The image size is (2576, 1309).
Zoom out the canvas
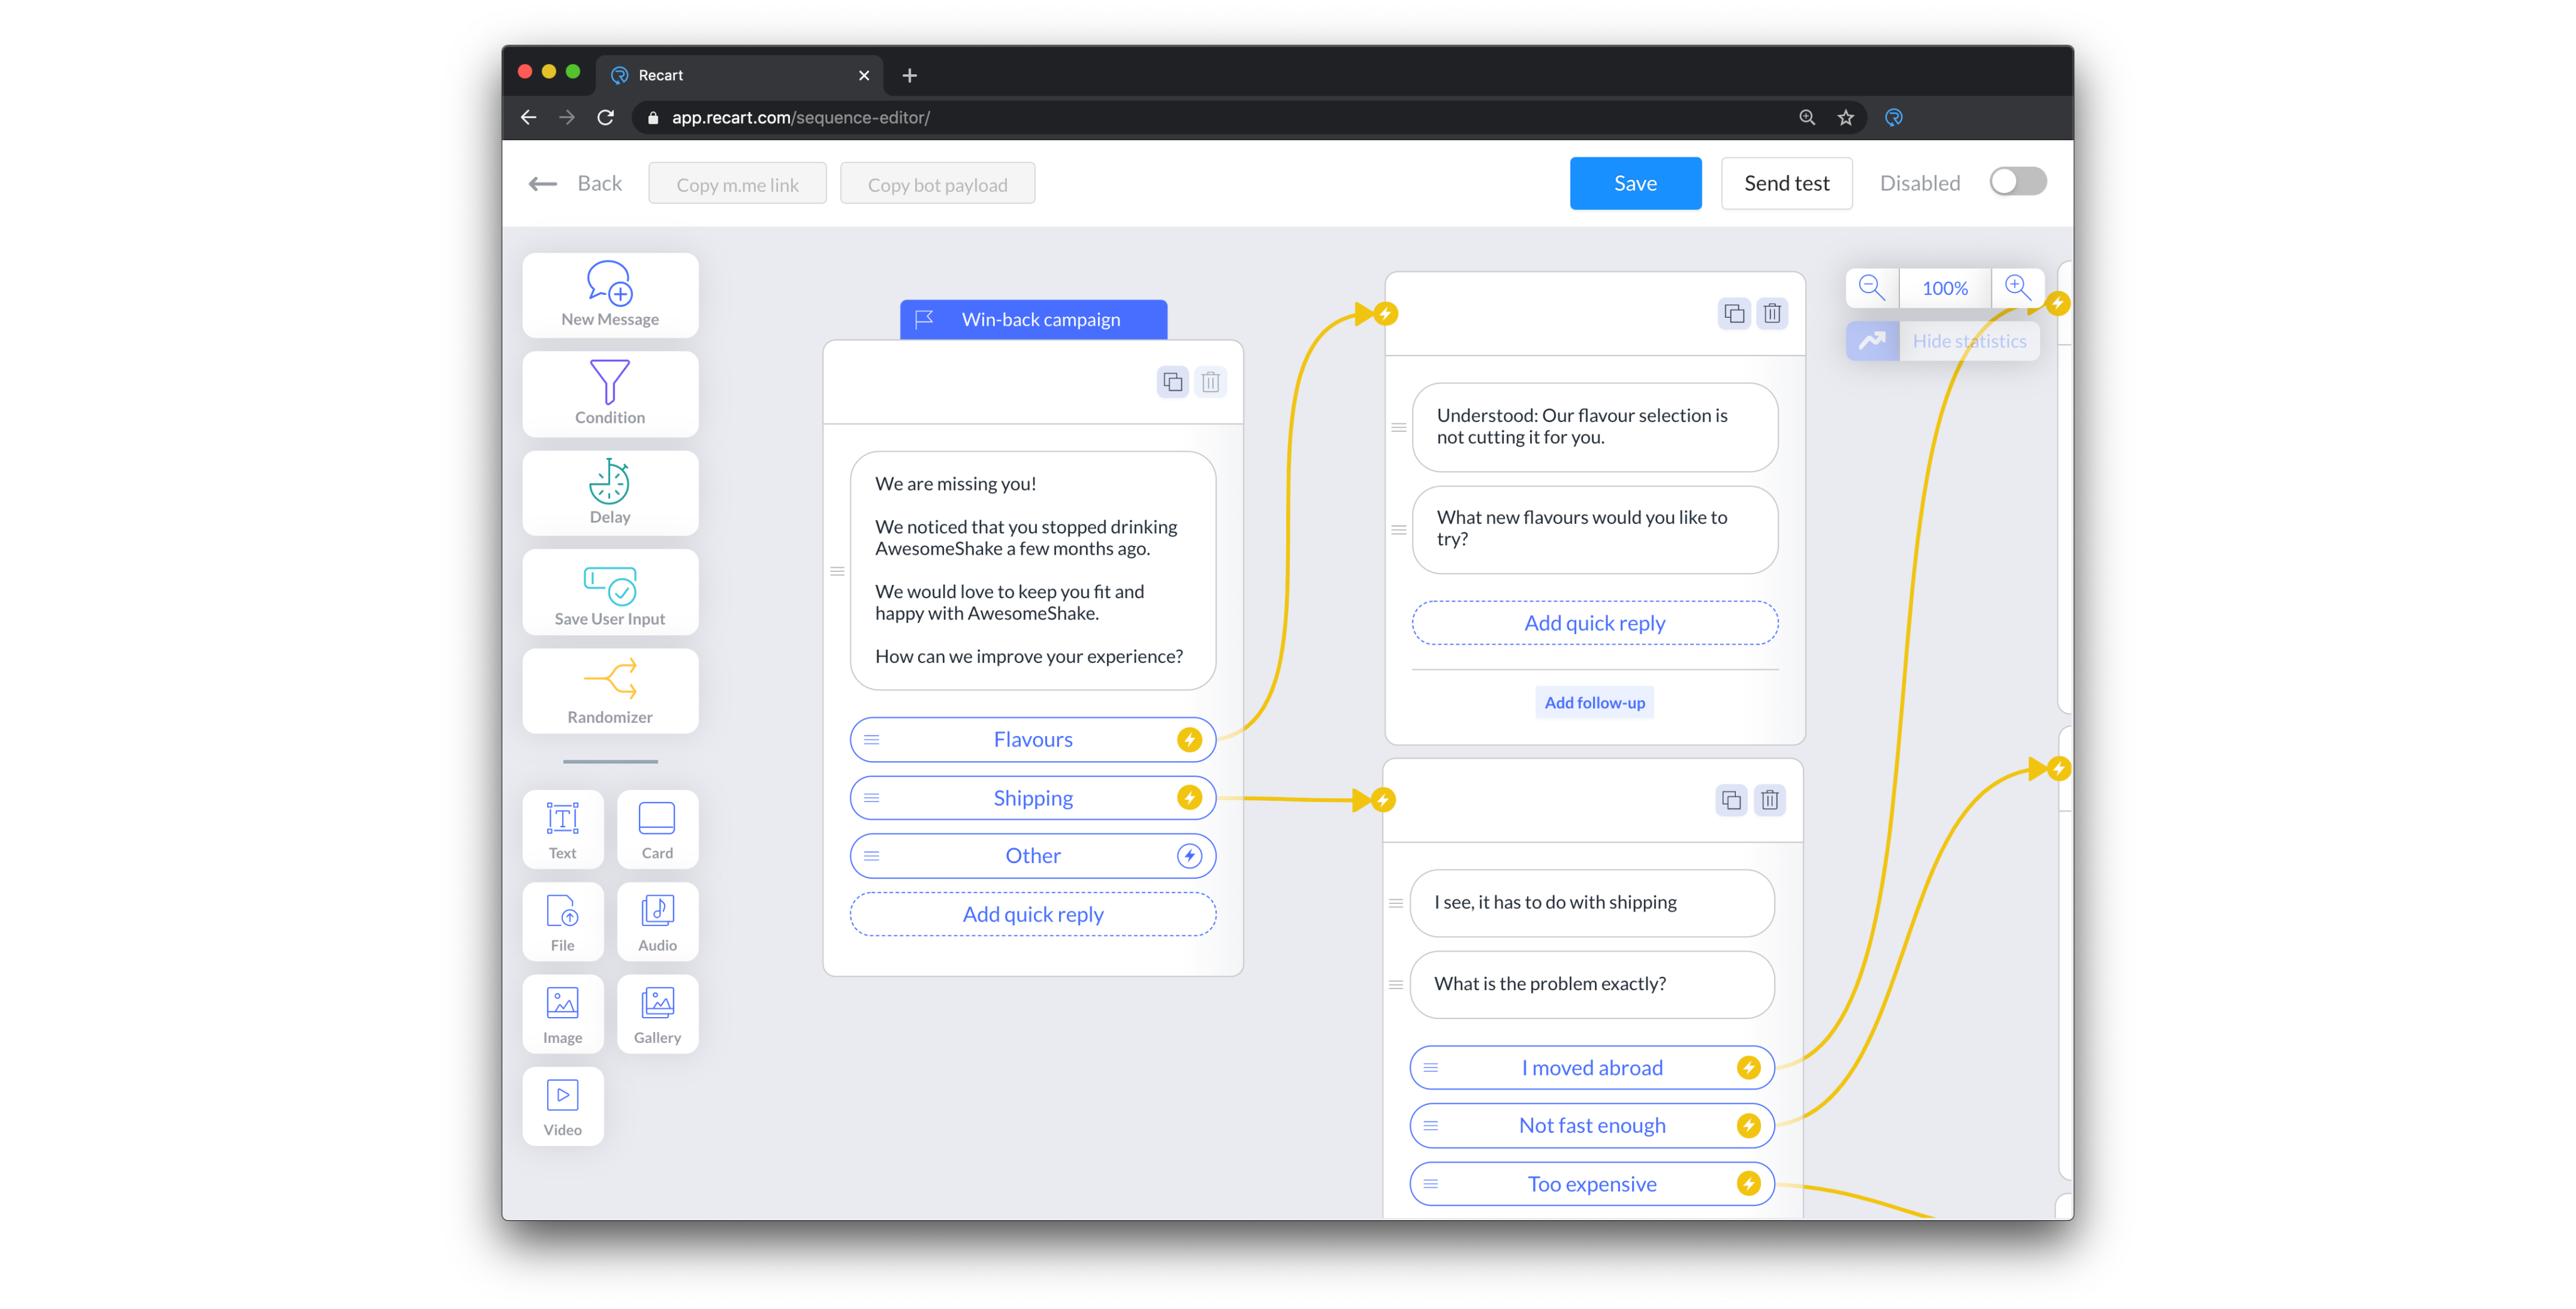click(1871, 288)
